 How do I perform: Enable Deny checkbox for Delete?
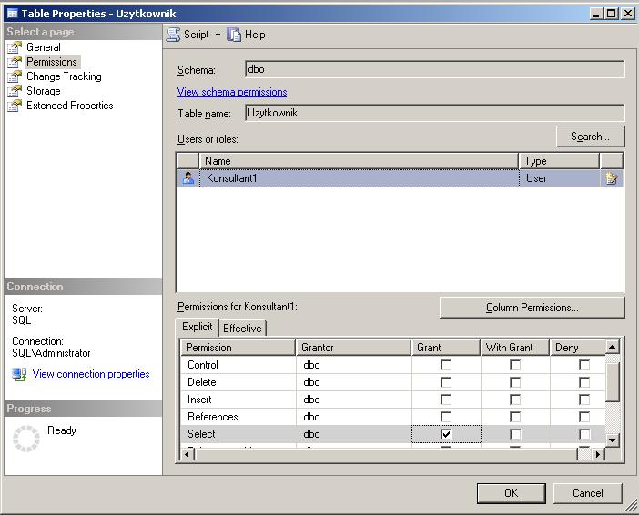coord(584,382)
